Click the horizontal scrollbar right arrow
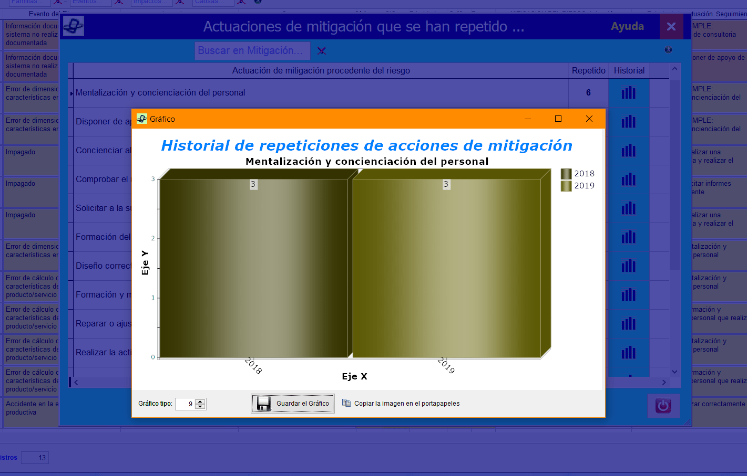 tap(664, 383)
